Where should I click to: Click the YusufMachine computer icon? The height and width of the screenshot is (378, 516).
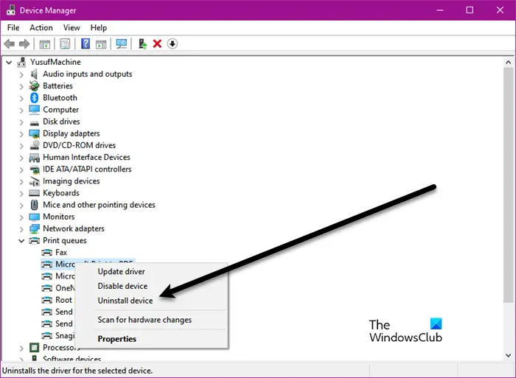pyautogui.click(x=21, y=62)
